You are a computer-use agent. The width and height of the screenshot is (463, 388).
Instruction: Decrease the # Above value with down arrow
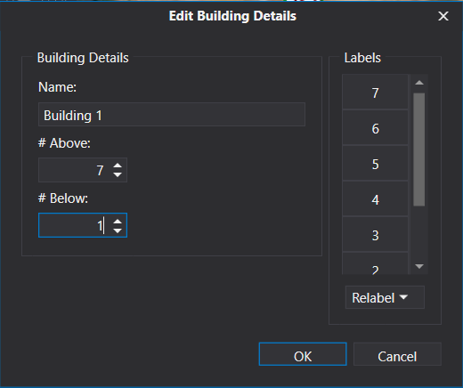(x=118, y=174)
